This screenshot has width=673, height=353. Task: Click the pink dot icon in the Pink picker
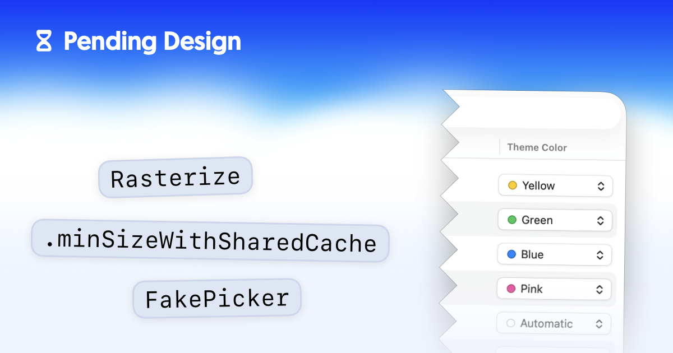pos(511,289)
